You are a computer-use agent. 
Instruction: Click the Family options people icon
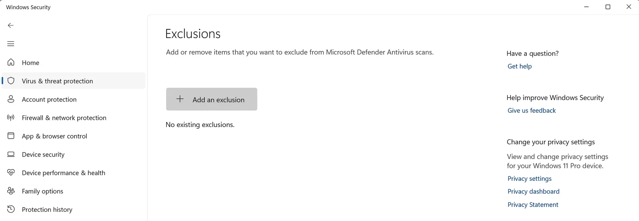11,191
